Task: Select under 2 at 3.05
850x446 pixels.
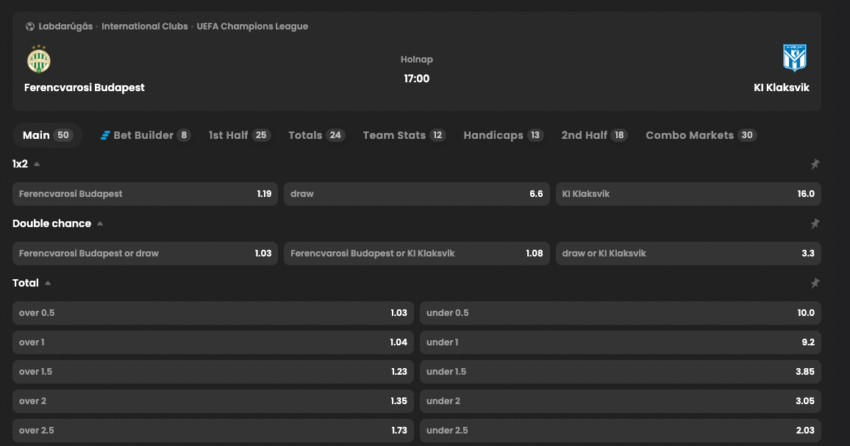Action: (x=621, y=401)
